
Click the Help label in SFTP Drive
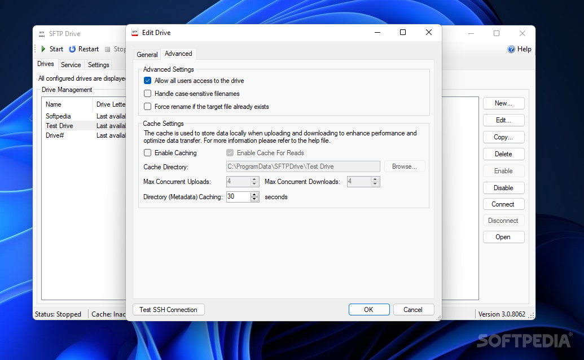click(524, 49)
